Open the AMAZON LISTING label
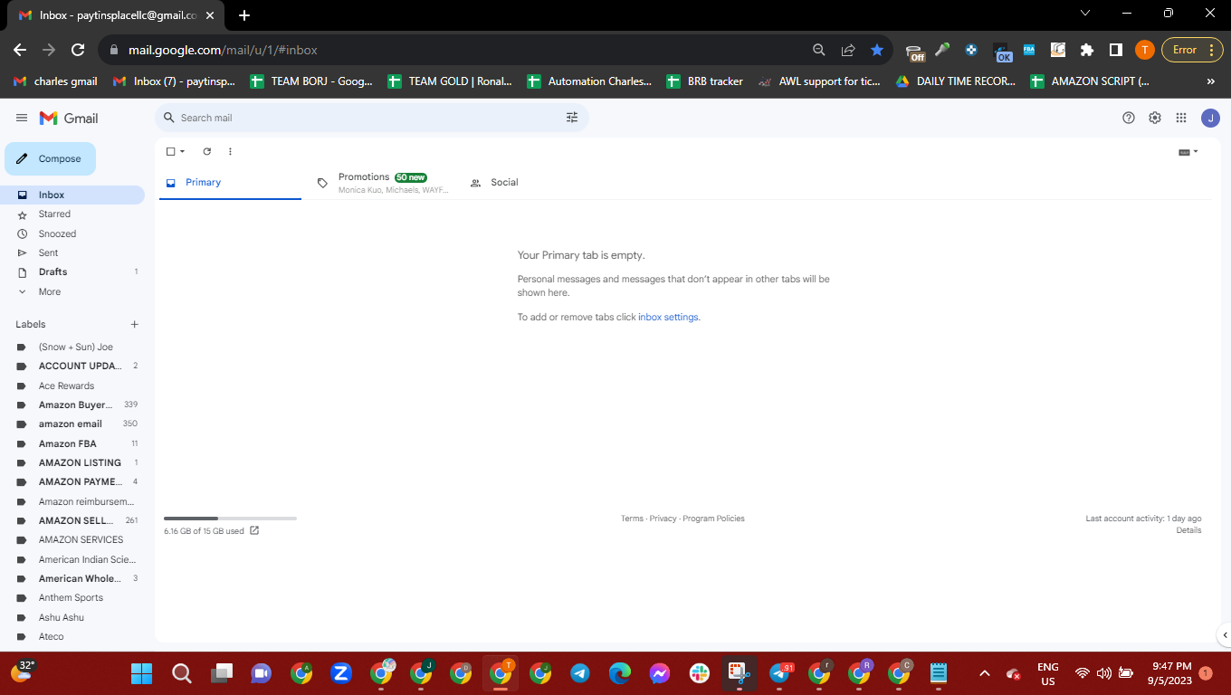This screenshot has height=695, width=1231. click(x=72, y=462)
